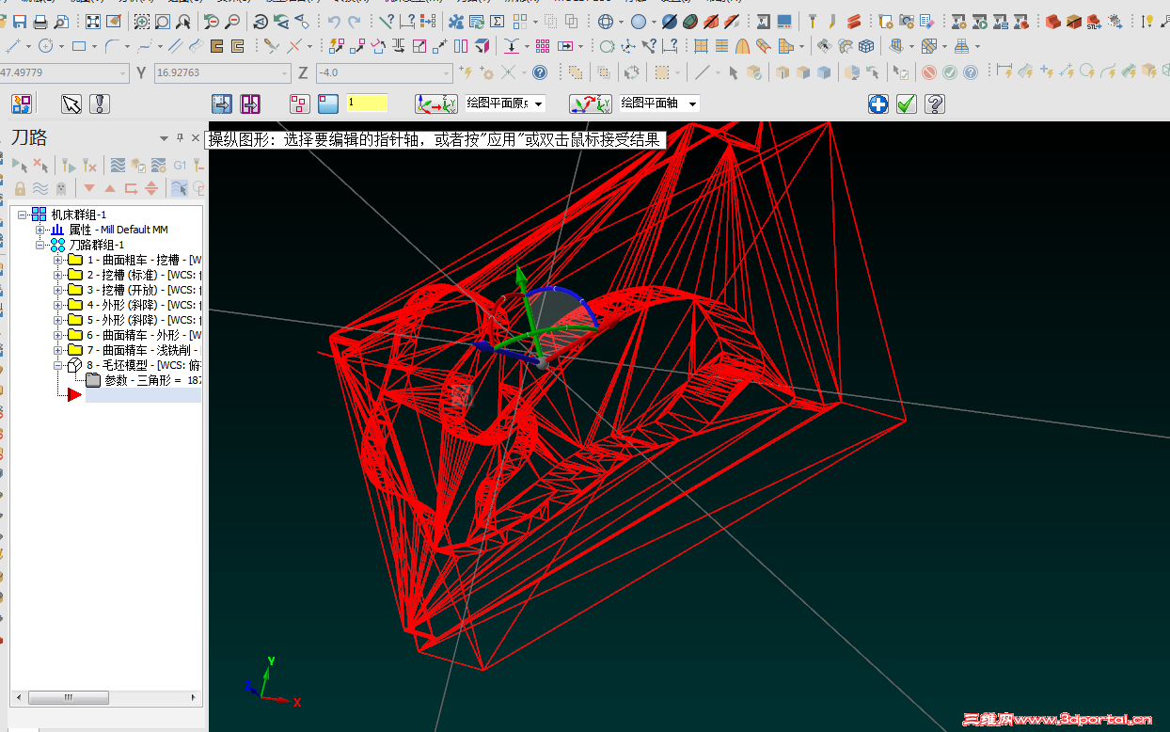Click the move insert arrow up icon
This screenshot has width=1170, height=732.
[x=110, y=188]
